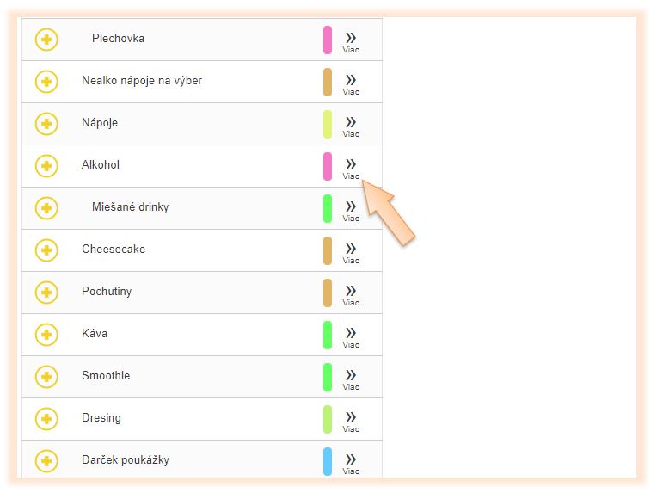657x493 pixels.
Task: Open Viac options for Pochutiny
Action: coord(351,296)
